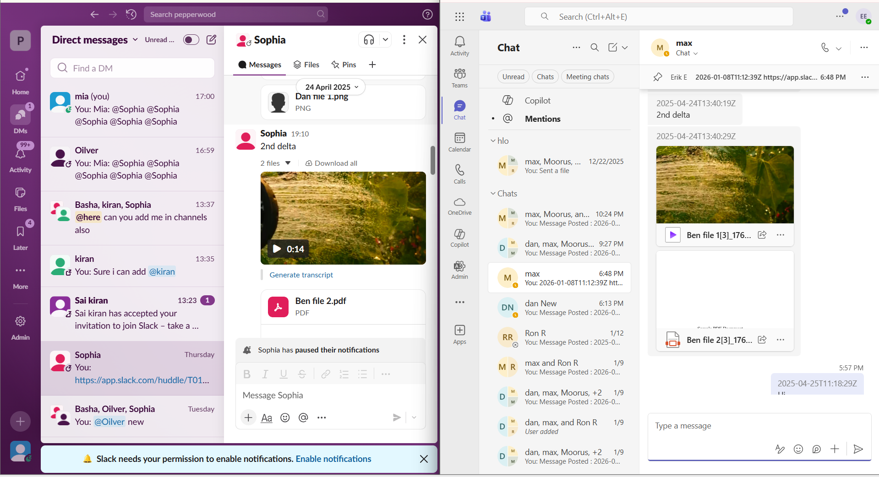Open Slack Home in sidebar

(x=20, y=81)
